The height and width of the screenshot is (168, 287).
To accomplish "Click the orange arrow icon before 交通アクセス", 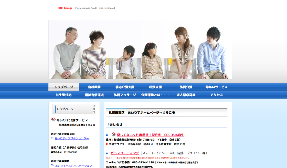I will click(x=107, y=144).
